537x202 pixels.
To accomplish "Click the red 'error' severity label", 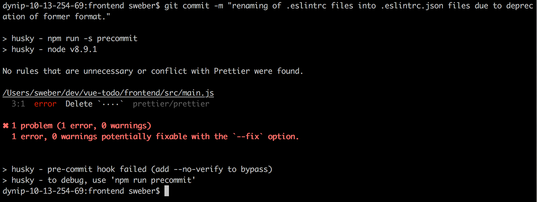I will (45, 104).
